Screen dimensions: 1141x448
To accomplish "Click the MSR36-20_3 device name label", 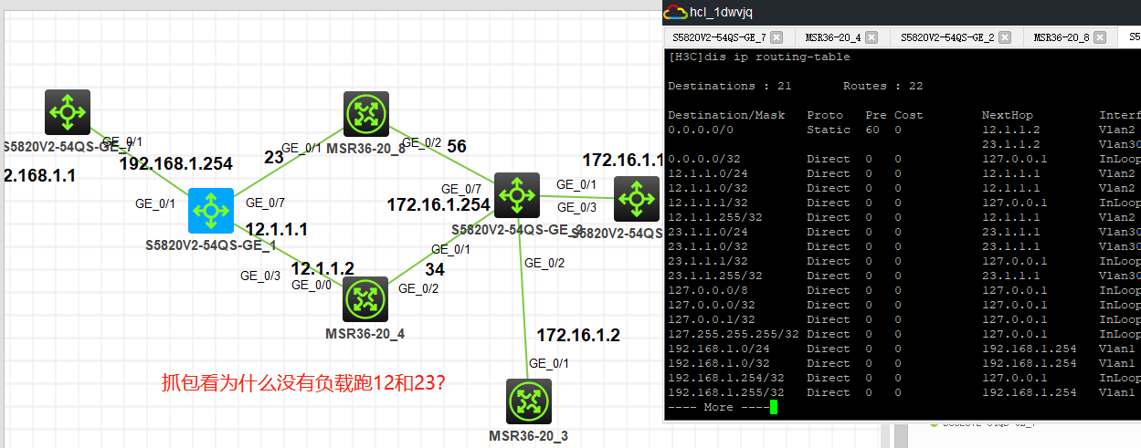I will click(528, 436).
